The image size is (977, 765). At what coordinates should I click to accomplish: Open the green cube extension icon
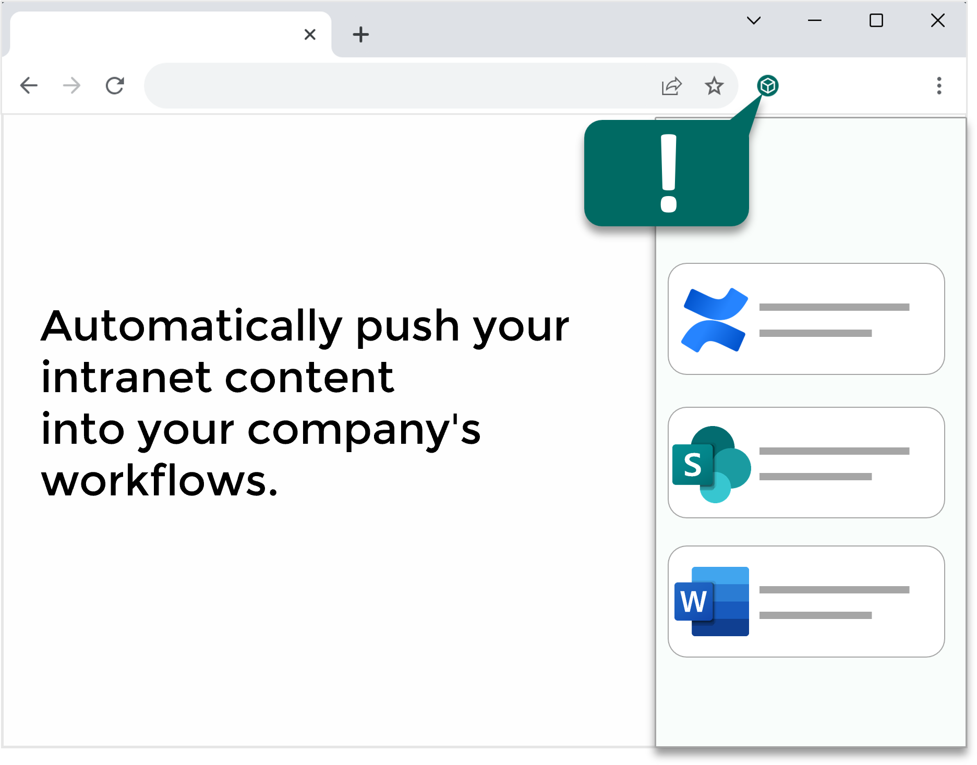(x=768, y=86)
